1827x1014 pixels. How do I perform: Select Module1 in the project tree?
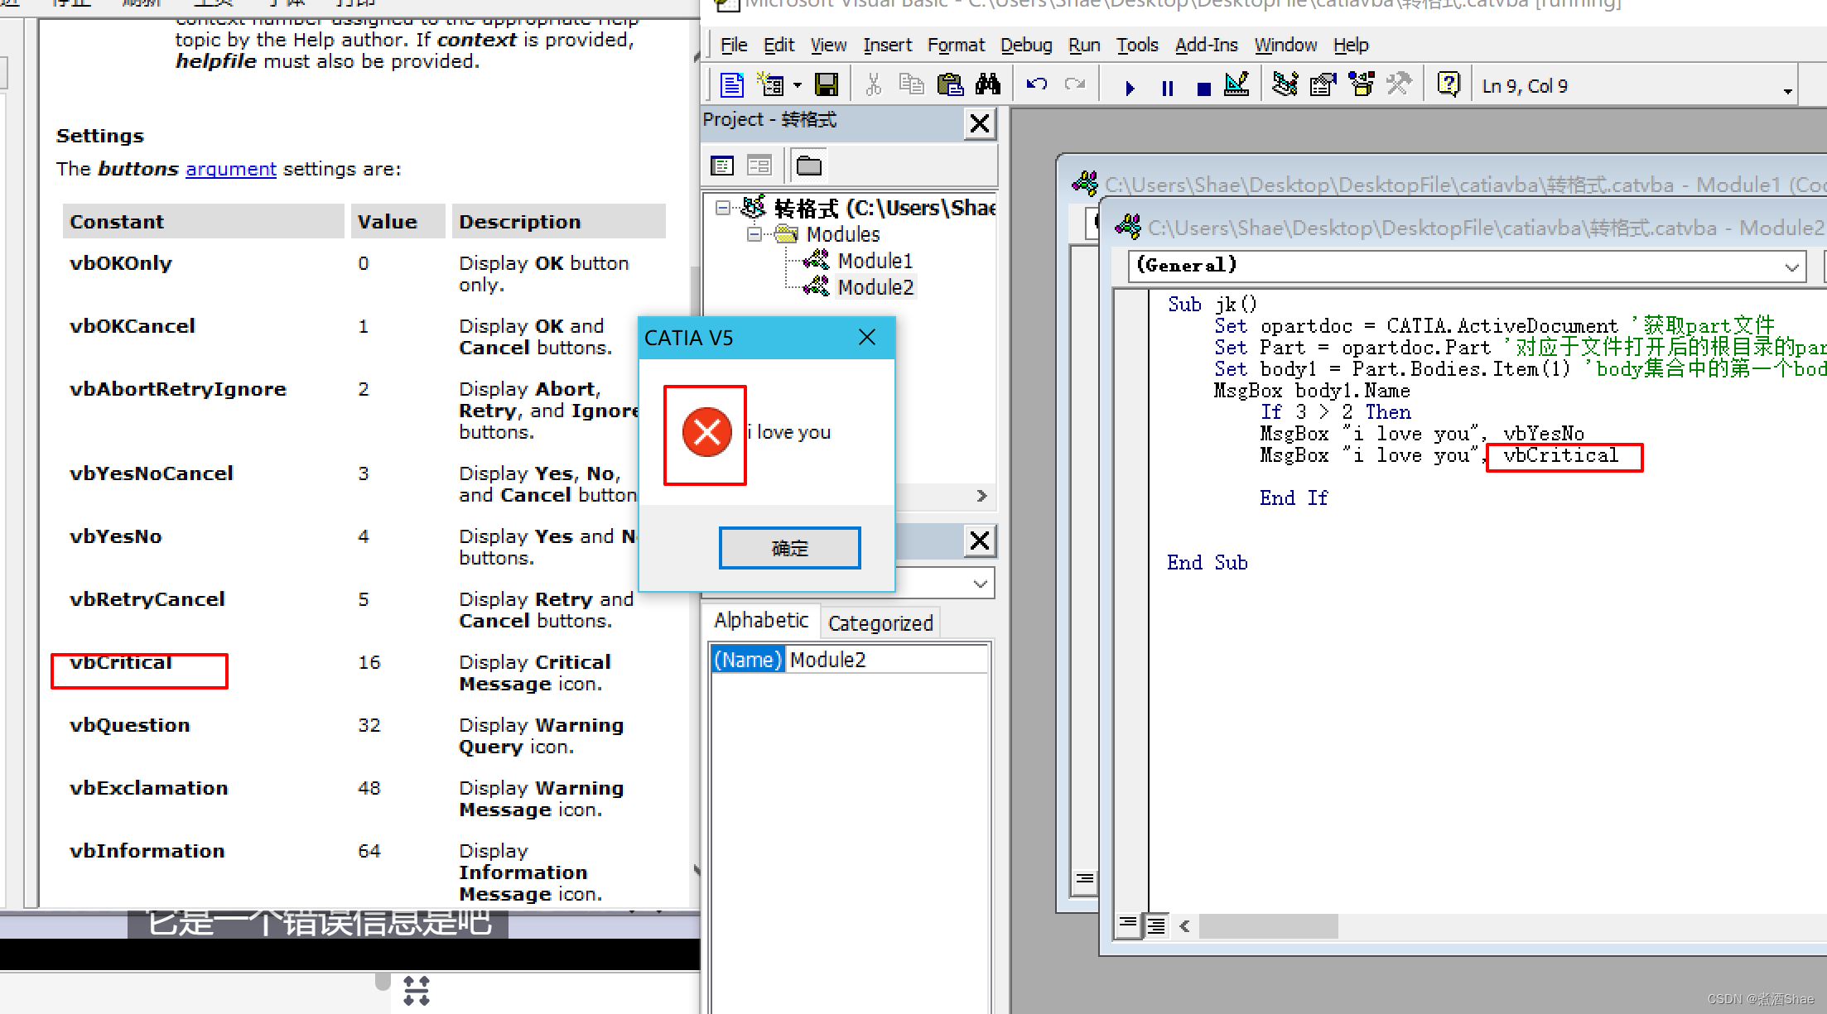tap(874, 262)
